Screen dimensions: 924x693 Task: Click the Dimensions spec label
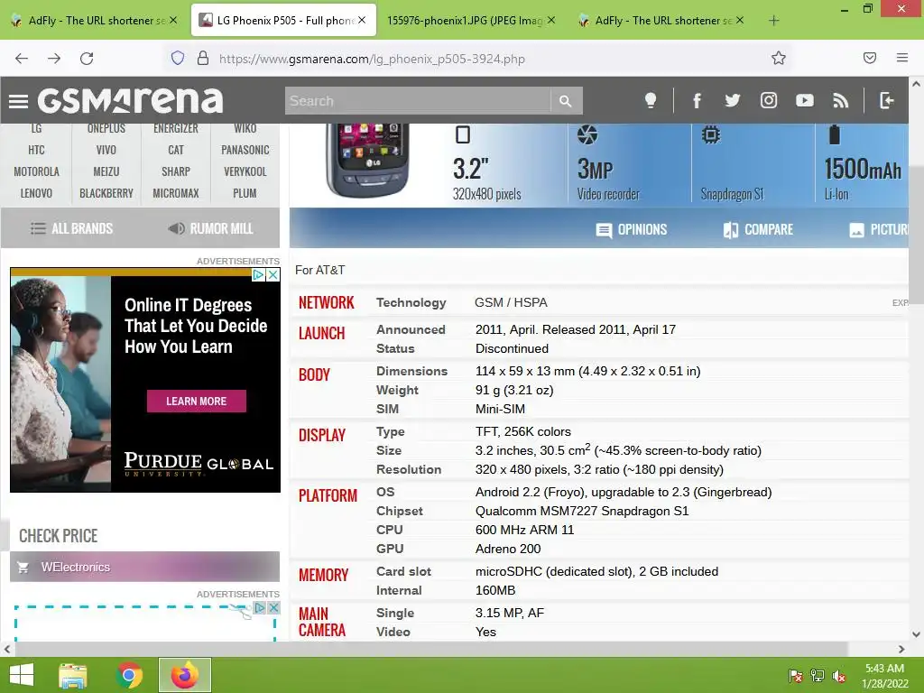[x=411, y=371]
